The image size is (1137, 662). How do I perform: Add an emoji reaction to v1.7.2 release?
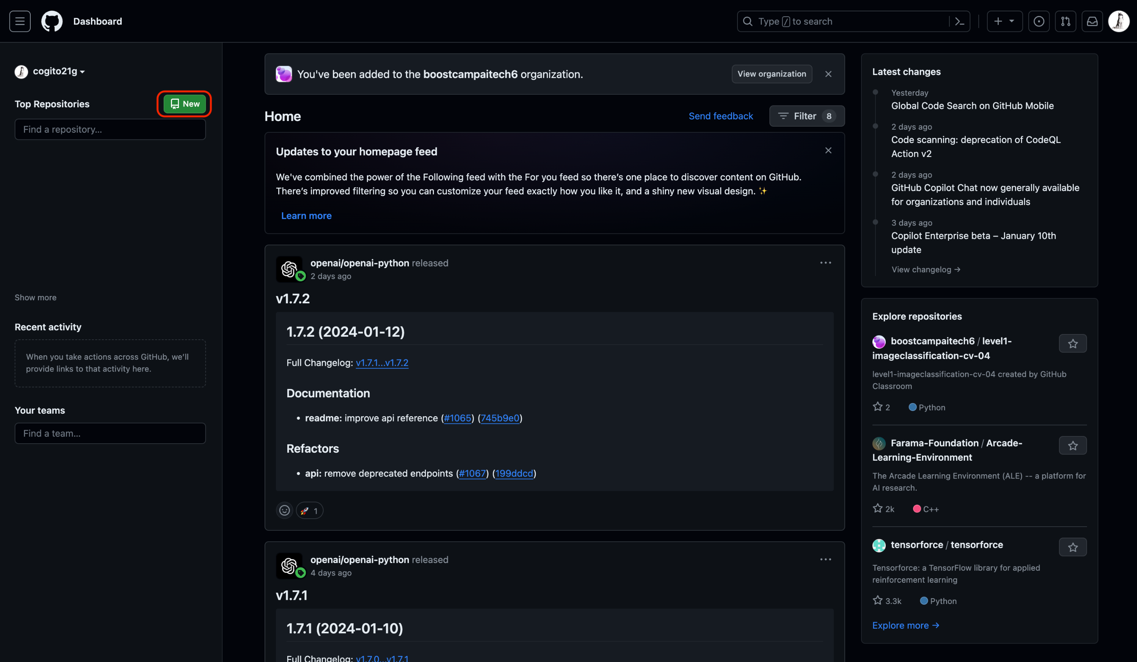(284, 510)
